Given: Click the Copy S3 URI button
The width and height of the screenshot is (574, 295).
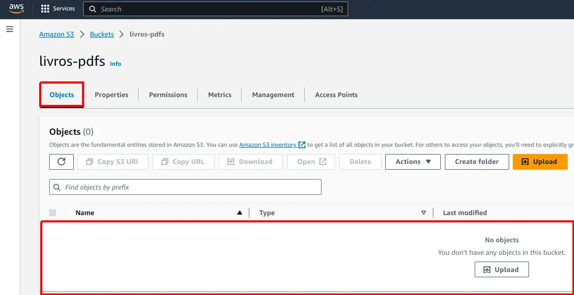Looking at the screenshot, I should (x=113, y=161).
